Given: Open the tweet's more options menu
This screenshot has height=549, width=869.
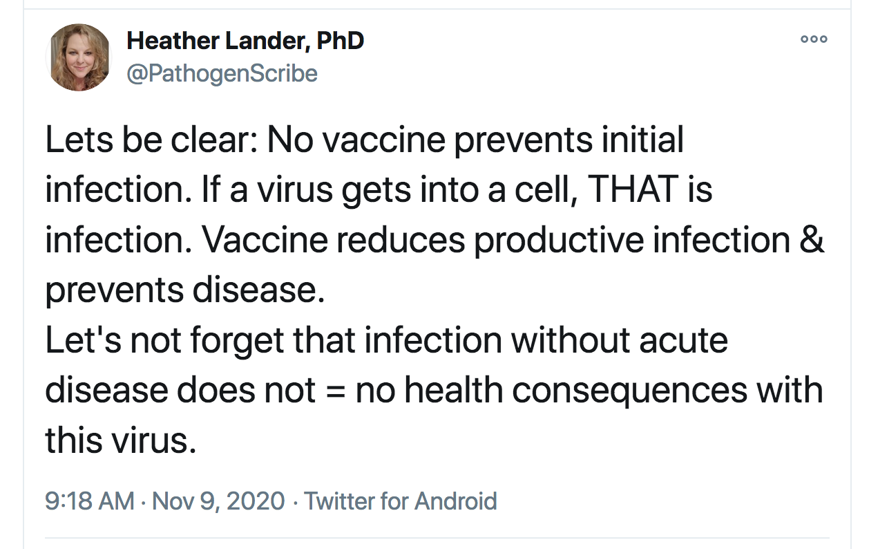Looking at the screenshot, I should pyautogui.click(x=813, y=39).
